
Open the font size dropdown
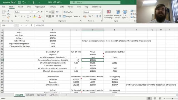point(36,12)
